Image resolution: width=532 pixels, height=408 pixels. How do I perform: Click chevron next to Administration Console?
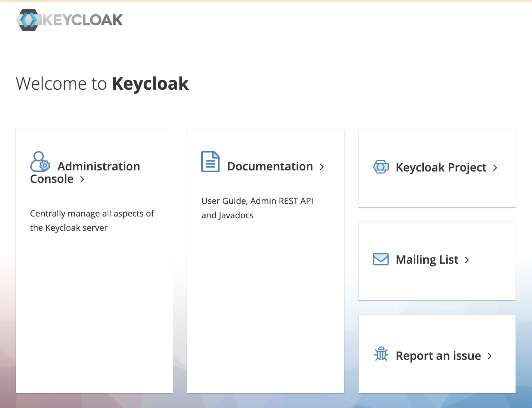tap(82, 179)
